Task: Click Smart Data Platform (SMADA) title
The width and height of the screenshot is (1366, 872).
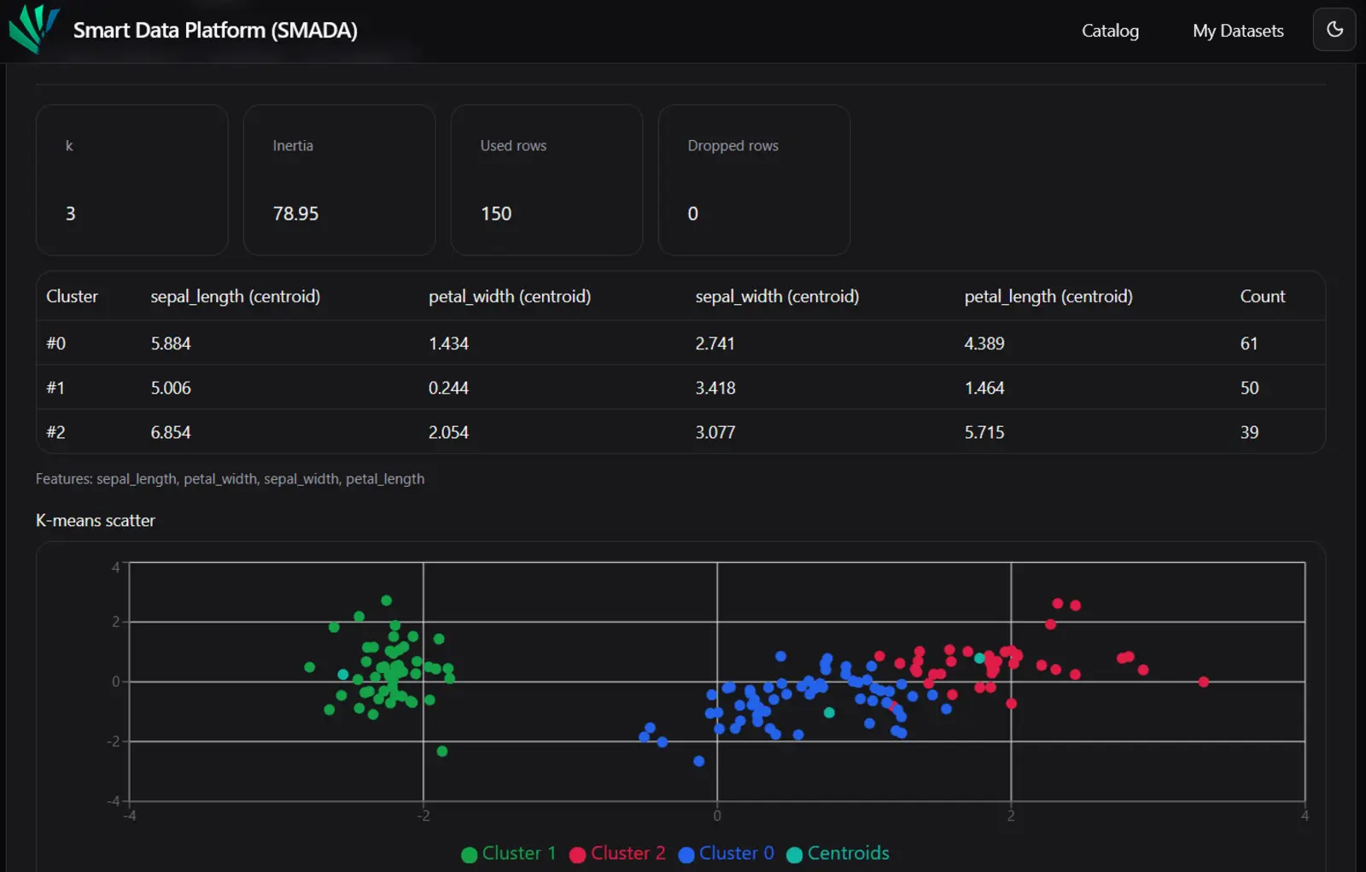Action: (x=215, y=31)
